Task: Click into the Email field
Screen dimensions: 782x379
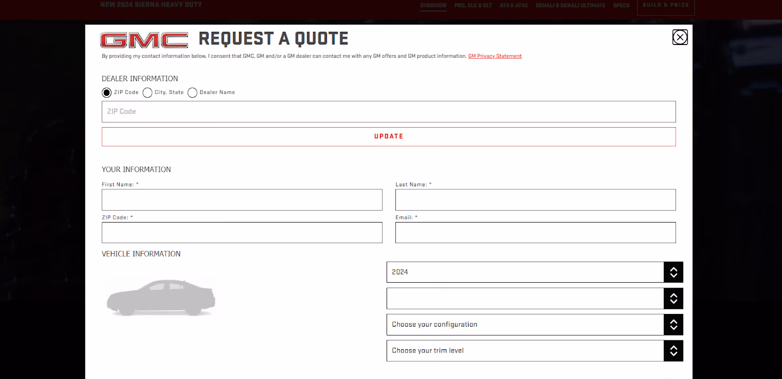Action: (x=536, y=233)
